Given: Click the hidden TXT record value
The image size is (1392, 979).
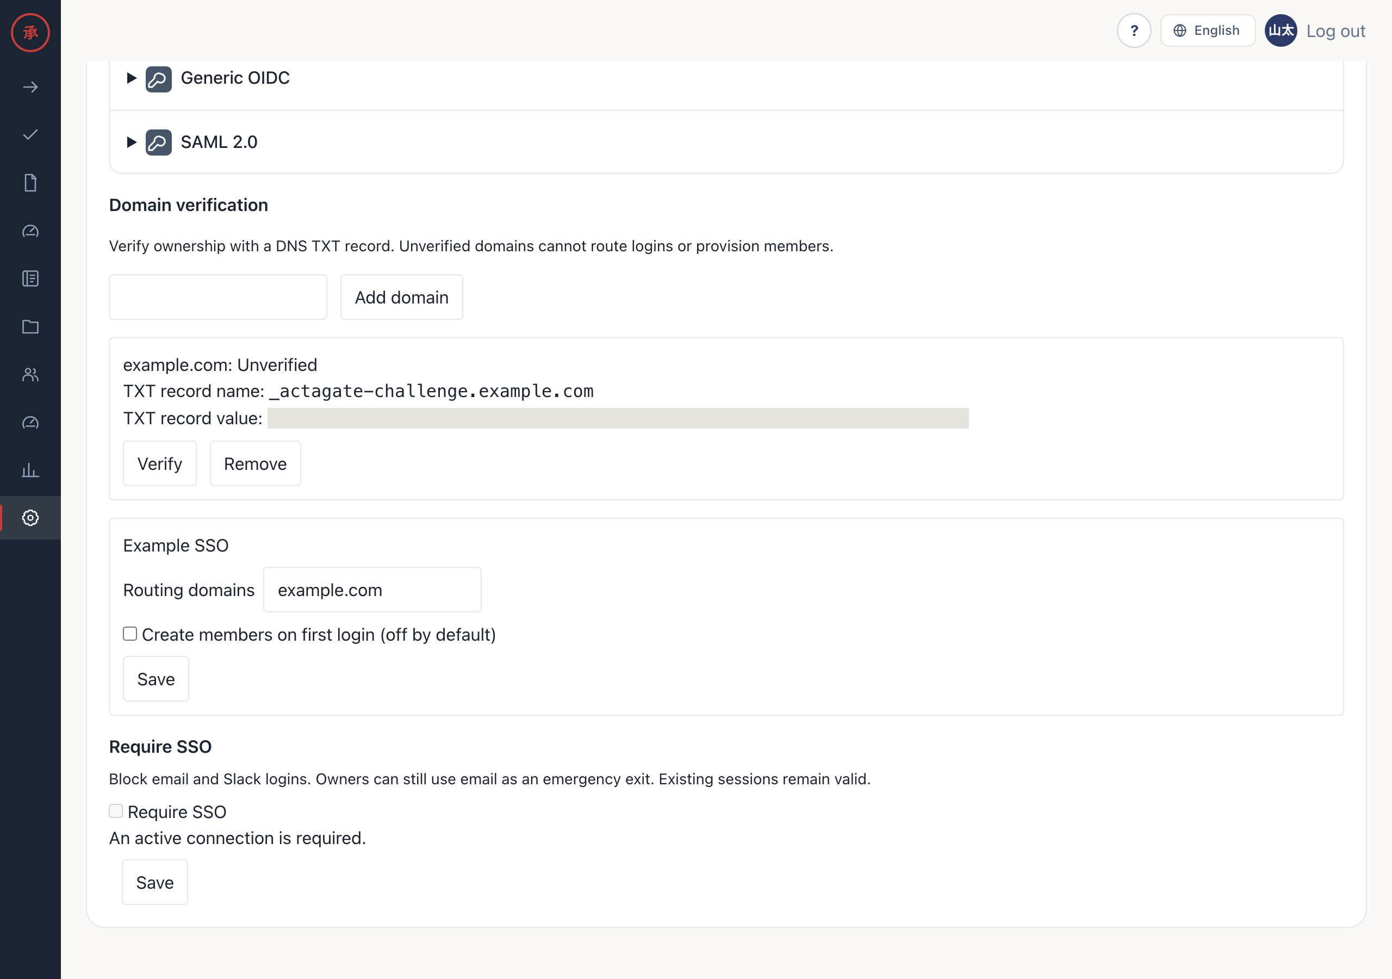Looking at the screenshot, I should tap(618, 418).
